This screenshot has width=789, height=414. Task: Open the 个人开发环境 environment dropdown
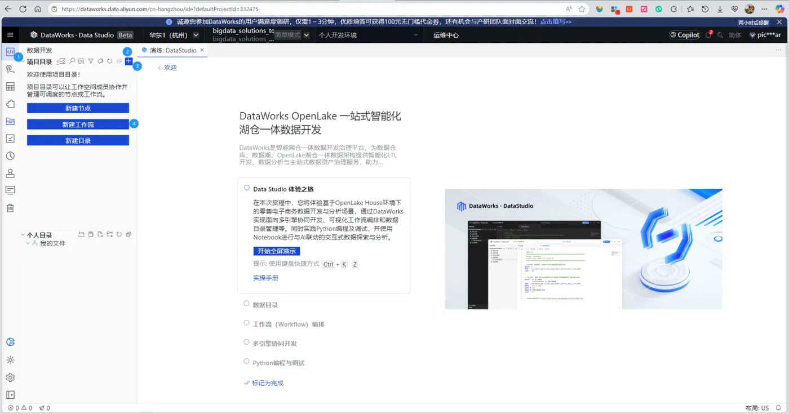click(x=369, y=35)
